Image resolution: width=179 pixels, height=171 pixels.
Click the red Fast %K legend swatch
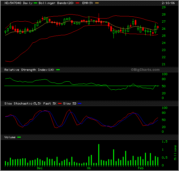coord(60,104)
